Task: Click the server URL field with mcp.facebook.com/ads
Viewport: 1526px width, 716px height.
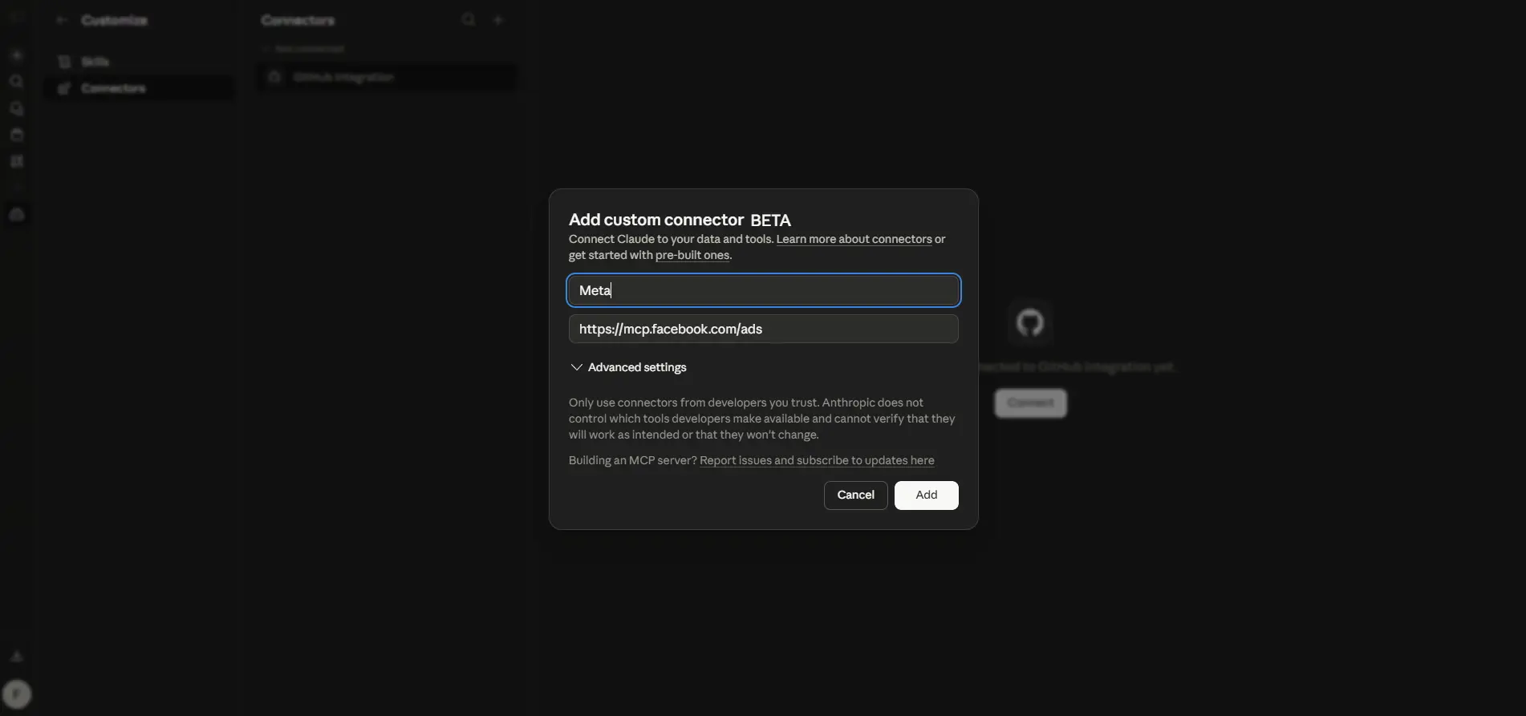Action: (763, 329)
